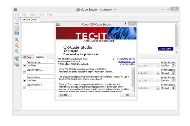Viewport: 190px width, 126px height.
Task: Toggle the Caption Below checkbox
Action: click(25, 80)
